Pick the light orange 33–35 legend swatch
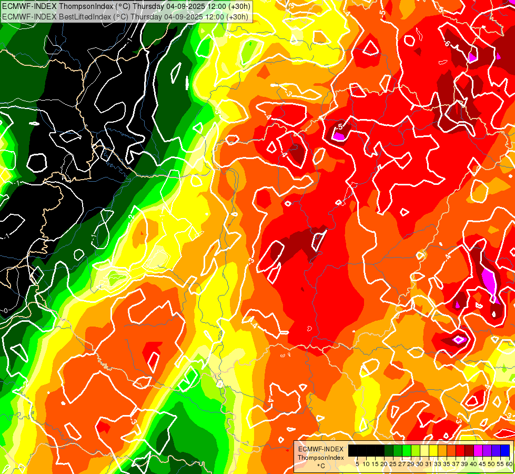Image resolution: width=515 pixels, height=474 pixels. [x=442, y=450]
